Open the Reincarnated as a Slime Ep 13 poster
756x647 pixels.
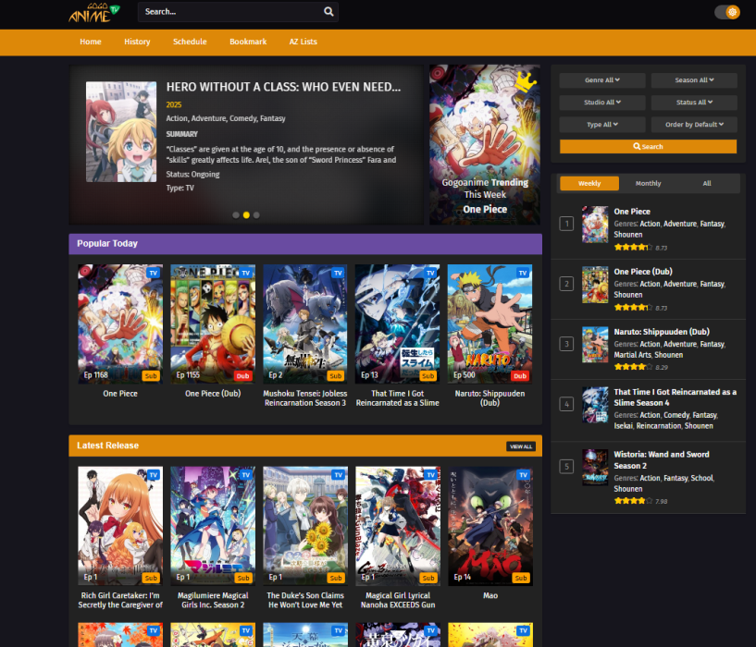pos(398,323)
